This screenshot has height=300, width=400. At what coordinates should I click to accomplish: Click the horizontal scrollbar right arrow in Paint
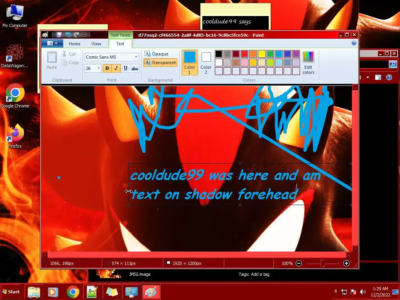(349, 254)
